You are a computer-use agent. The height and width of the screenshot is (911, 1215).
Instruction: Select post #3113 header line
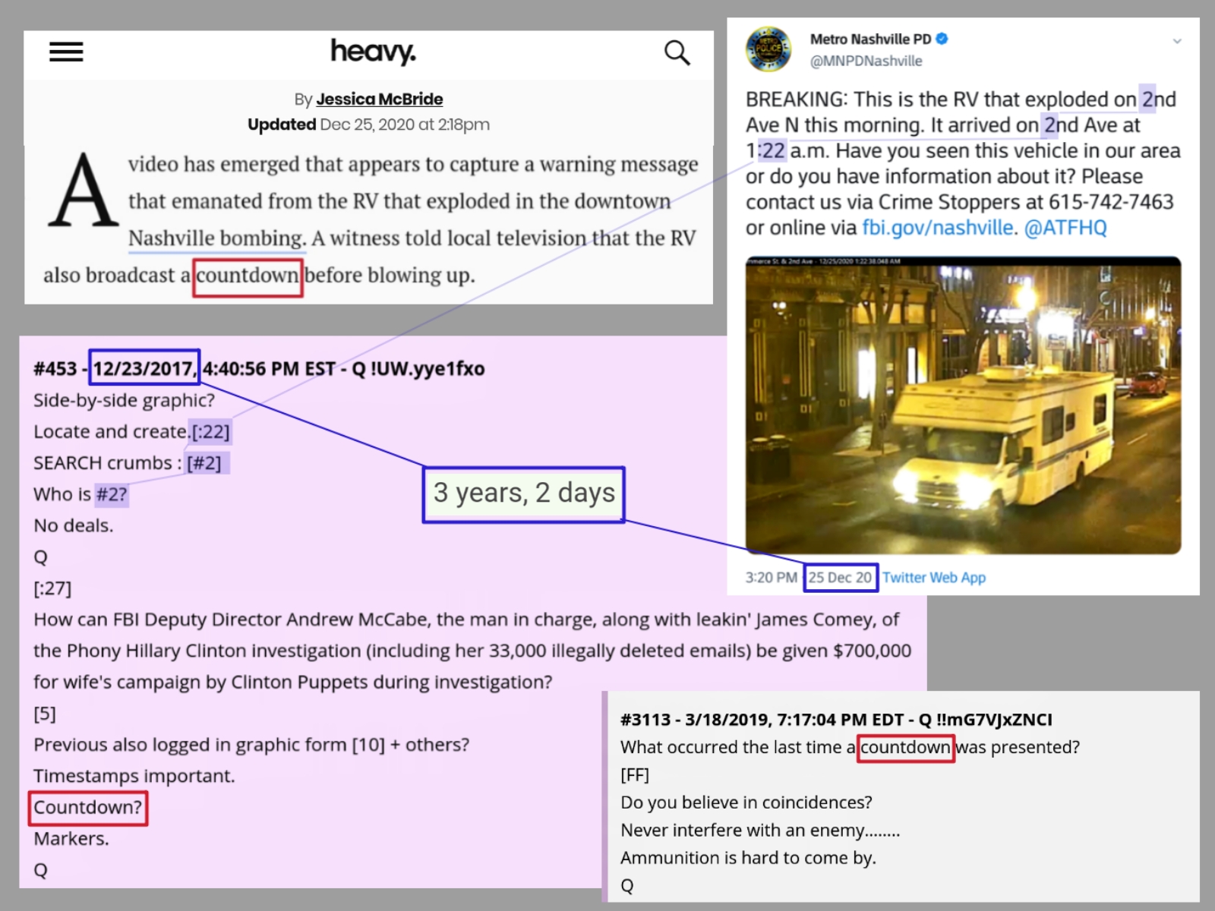tap(836, 720)
